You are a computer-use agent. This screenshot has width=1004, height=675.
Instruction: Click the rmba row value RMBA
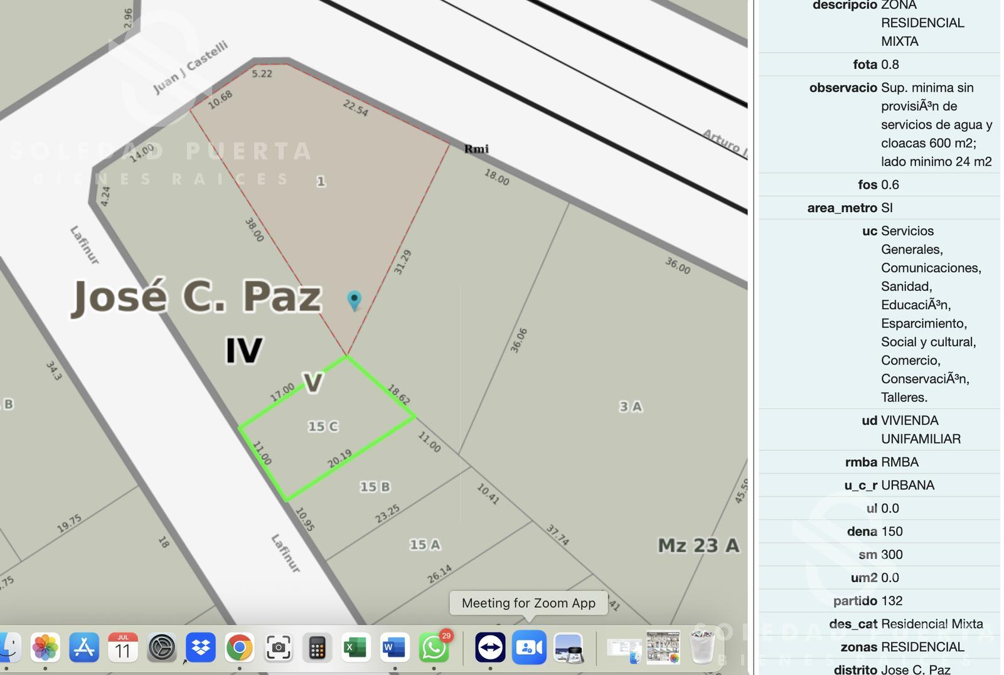tap(900, 462)
